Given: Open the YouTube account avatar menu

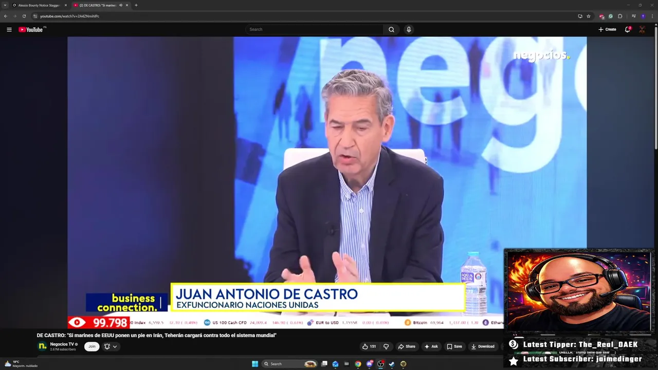Looking at the screenshot, I should 642,29.
